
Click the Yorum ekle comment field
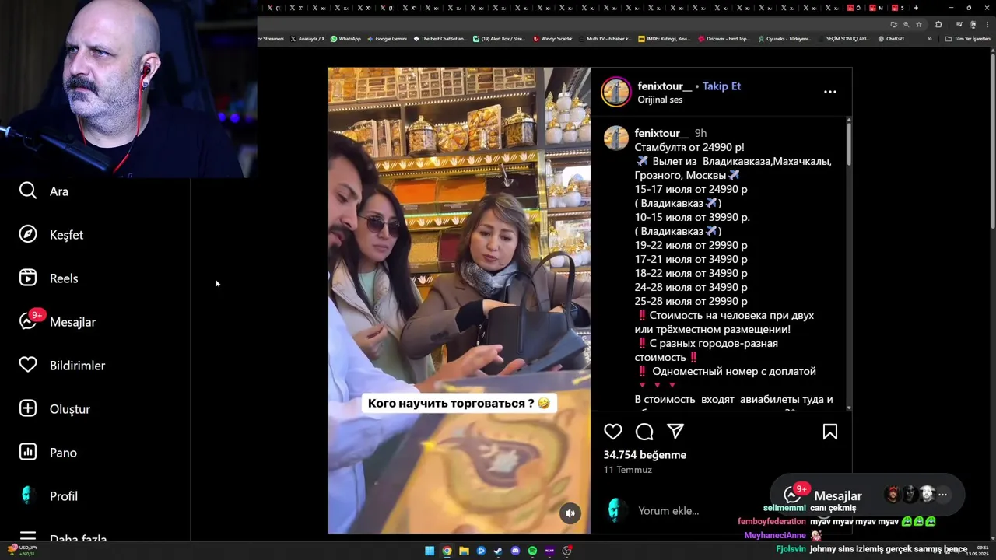click(668, 511)
